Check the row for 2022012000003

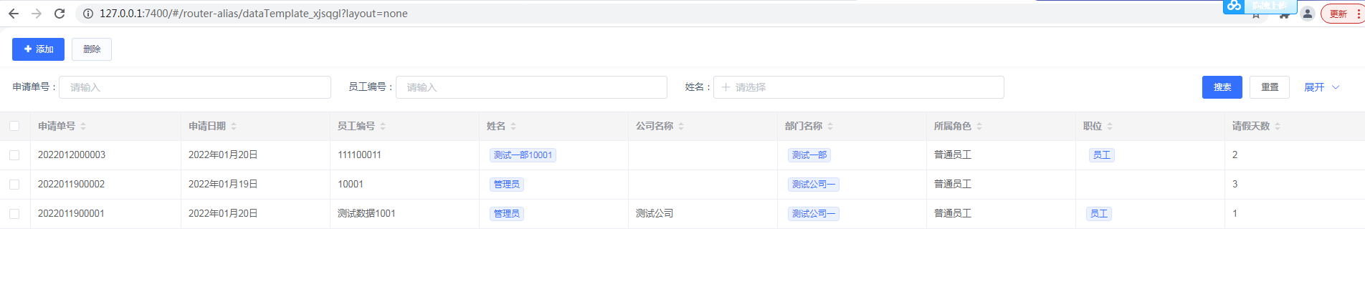click(14, 155)
